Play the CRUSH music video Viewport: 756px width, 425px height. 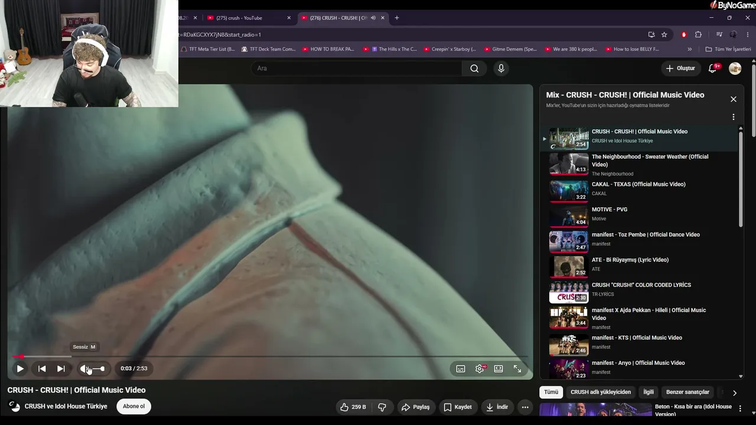click(x=20, y=368)
